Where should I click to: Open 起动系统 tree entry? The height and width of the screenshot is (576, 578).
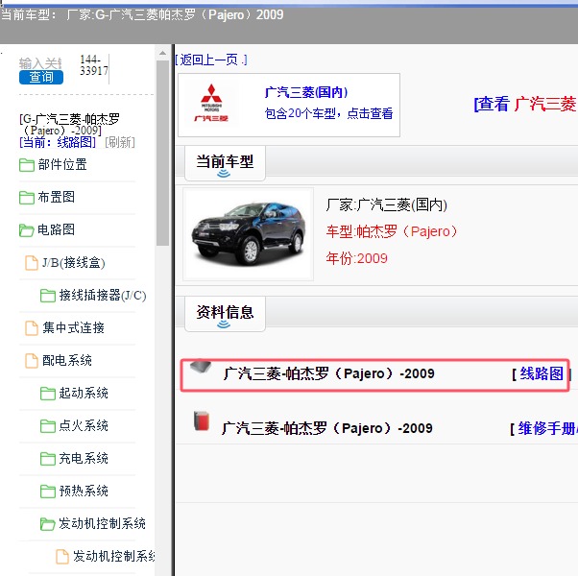coord(84,393)
